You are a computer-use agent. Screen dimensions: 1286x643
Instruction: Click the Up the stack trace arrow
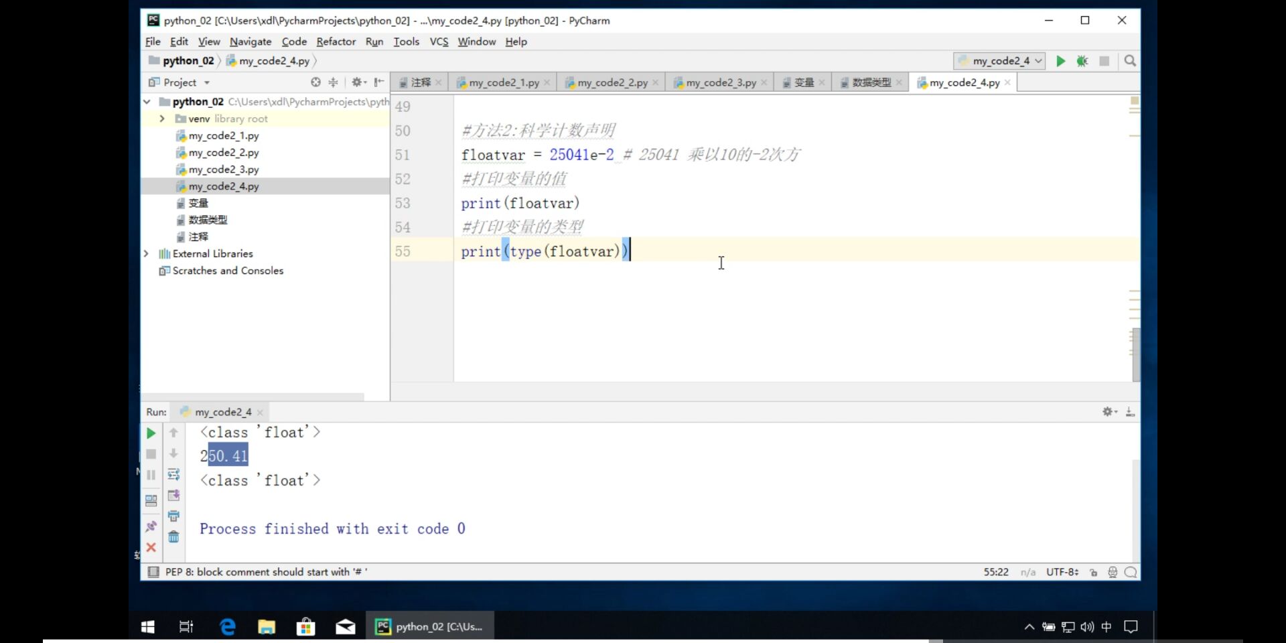pos(173,433)
